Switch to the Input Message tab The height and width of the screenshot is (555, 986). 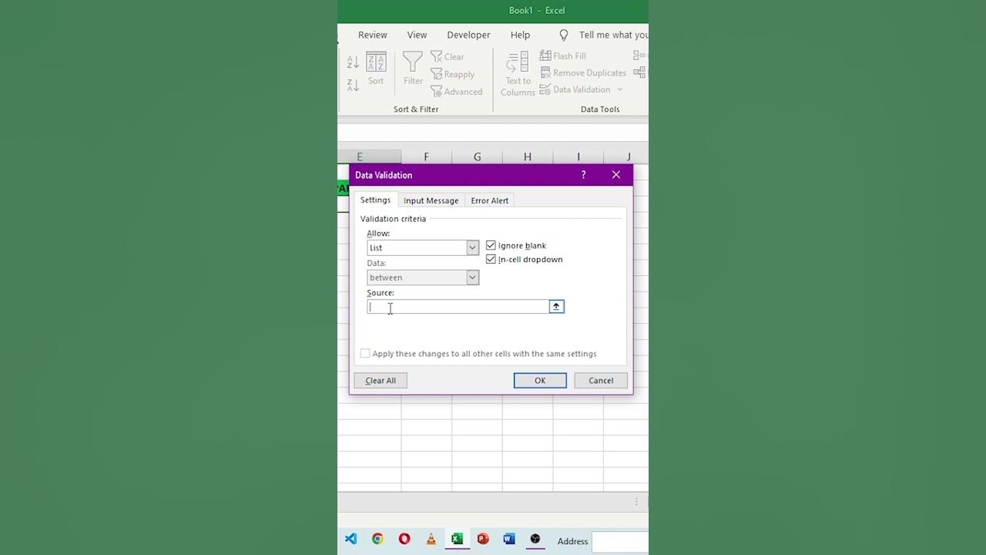(x=431, y=200)
